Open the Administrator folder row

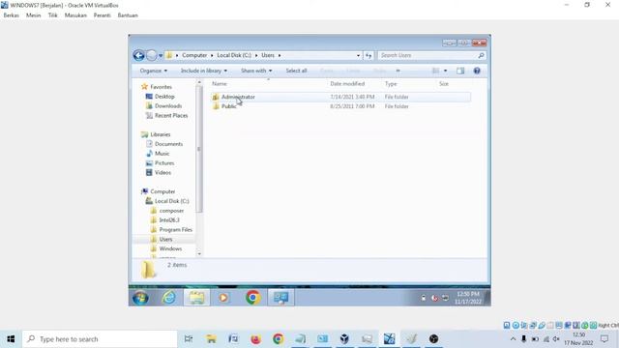point(340,97)
